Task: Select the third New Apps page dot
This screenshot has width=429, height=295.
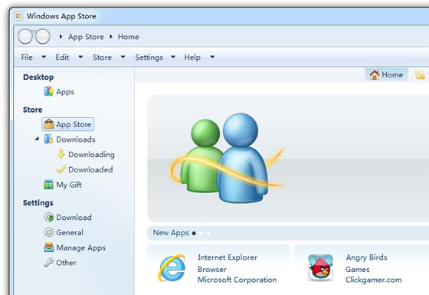Action: [208, 233]
